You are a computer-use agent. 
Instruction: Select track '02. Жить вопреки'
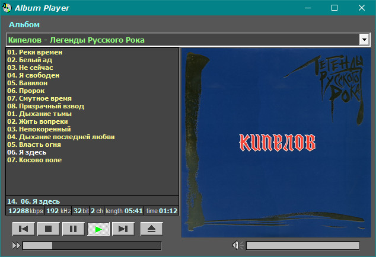37,121
